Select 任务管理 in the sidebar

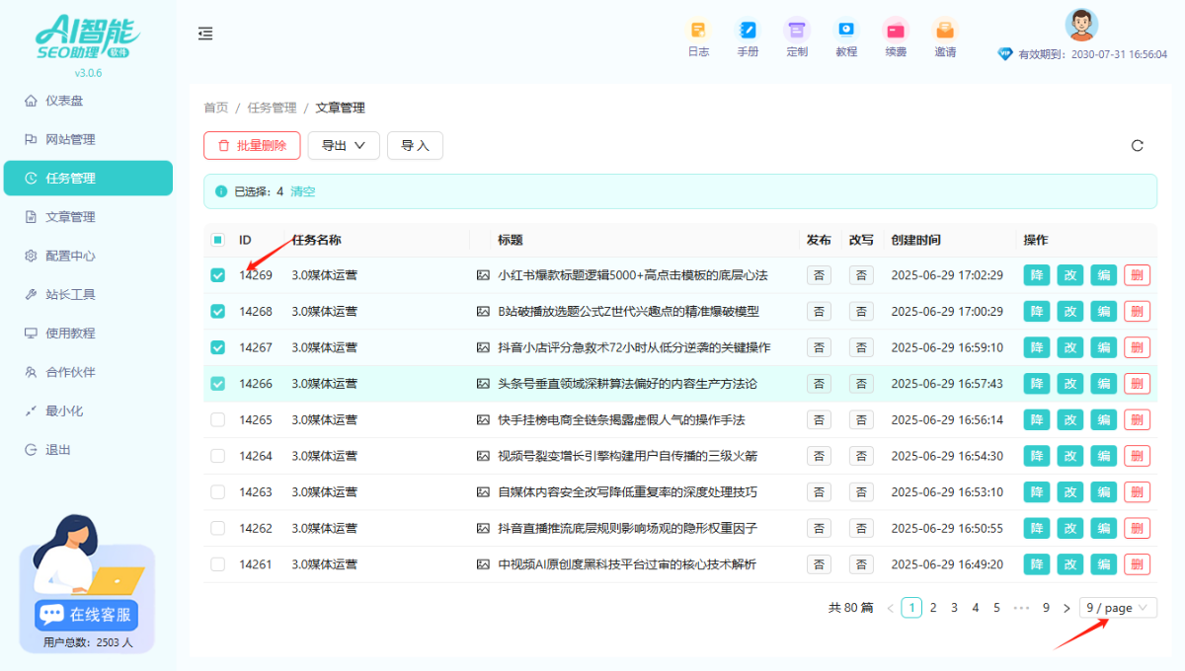[x=88, y=178]
